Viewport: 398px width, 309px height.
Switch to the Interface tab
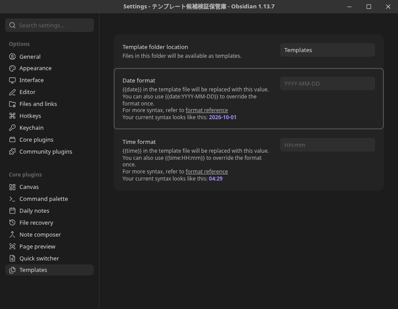click(50, 80)
